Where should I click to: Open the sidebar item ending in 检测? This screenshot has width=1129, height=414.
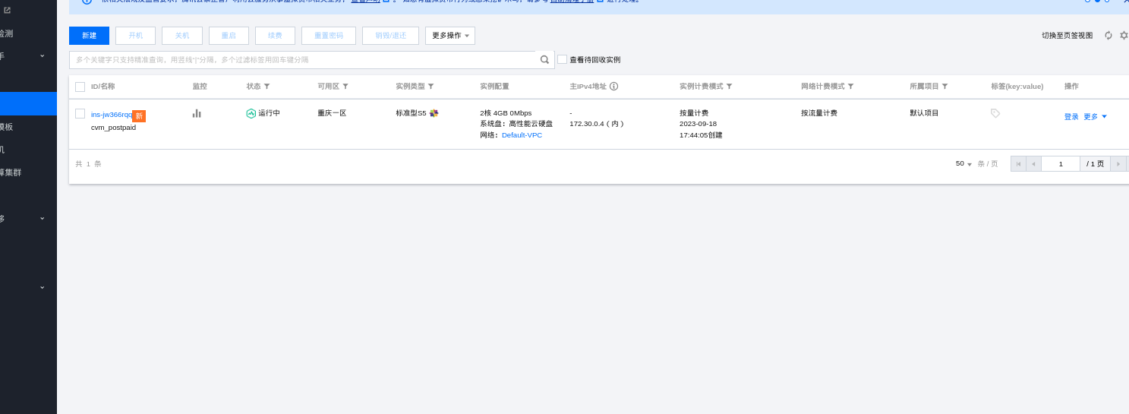point(7,33)
